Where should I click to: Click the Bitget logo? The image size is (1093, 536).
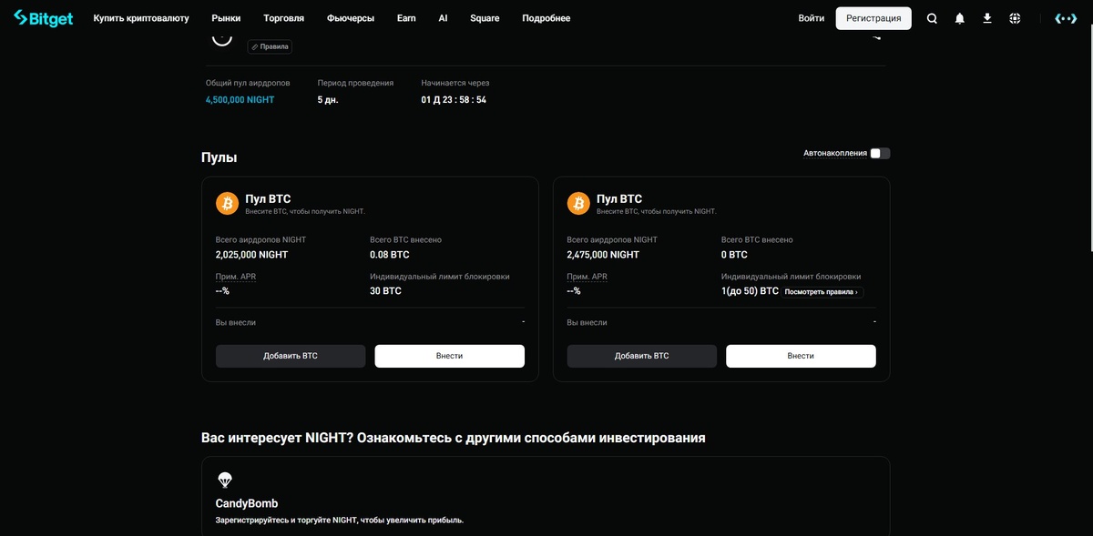(x=43, y=18)
